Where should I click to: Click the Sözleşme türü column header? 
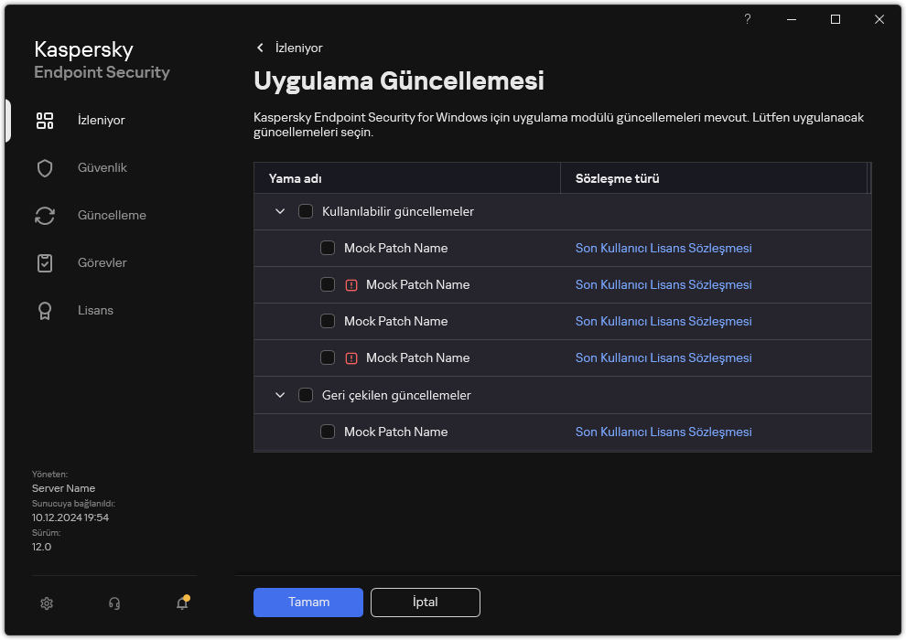coord(617,179)
